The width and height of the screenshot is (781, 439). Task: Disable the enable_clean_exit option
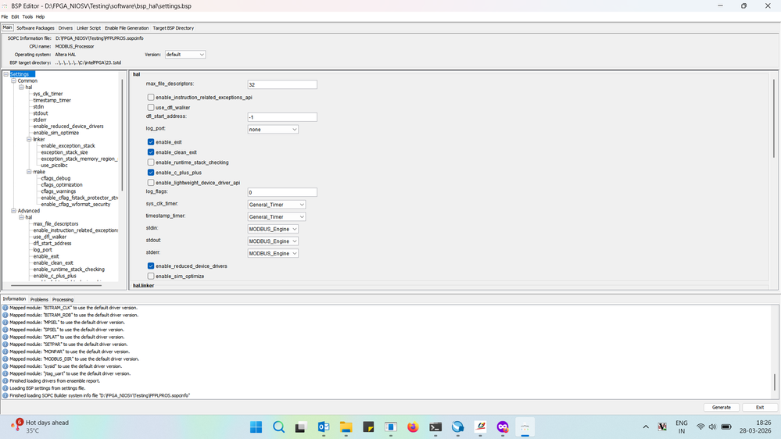[150, 152]
